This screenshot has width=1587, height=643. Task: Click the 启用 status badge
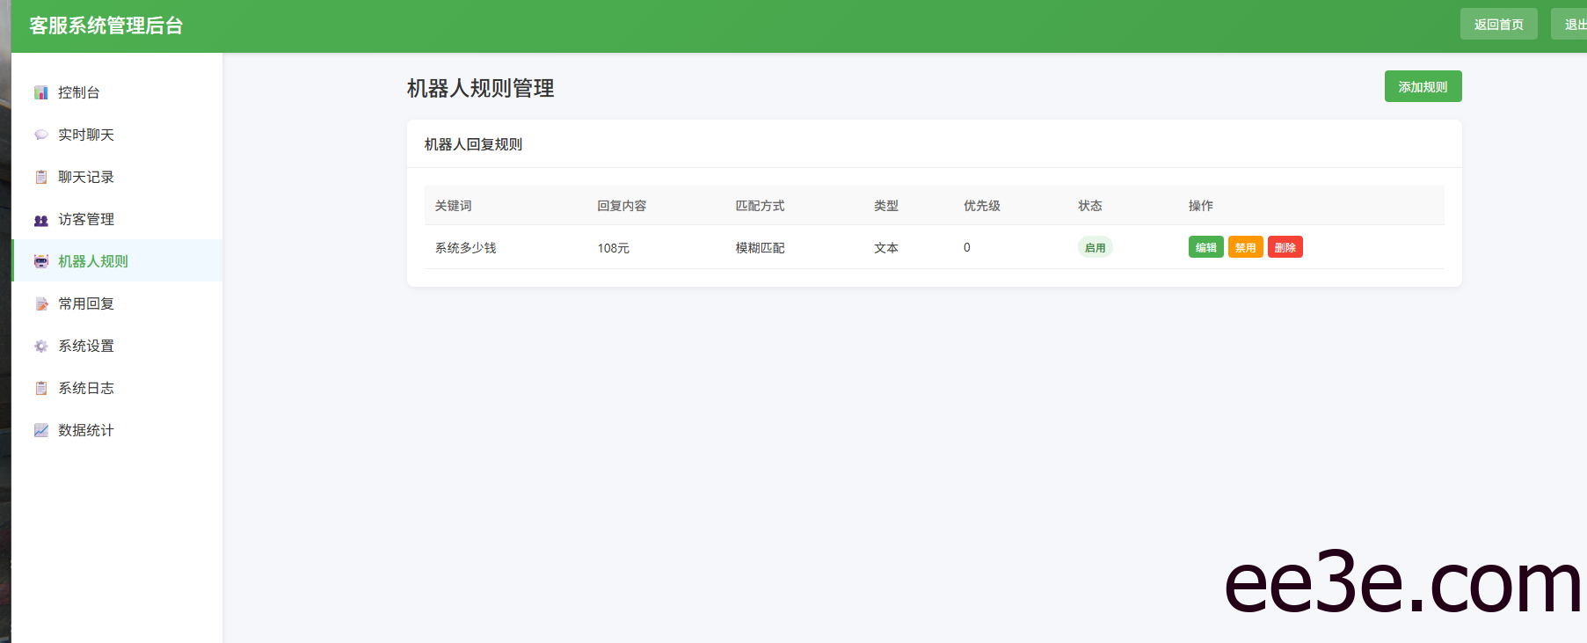tap(1095, 247)
